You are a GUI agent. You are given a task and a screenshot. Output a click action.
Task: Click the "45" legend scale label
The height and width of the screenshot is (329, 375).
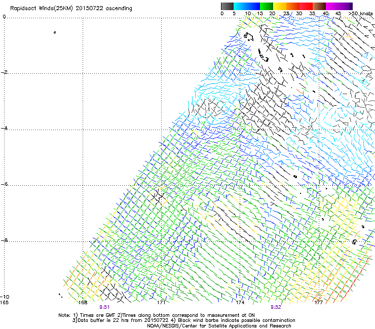pos(338,14)
